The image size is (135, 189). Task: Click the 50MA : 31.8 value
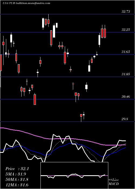17,179
